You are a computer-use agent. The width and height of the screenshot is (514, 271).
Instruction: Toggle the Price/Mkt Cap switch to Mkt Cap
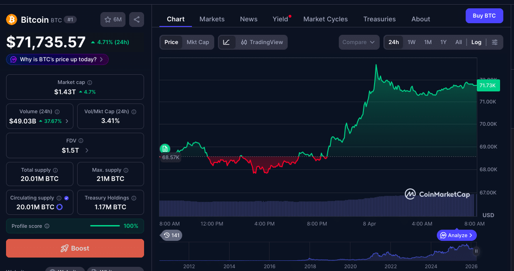pos(198,42)
